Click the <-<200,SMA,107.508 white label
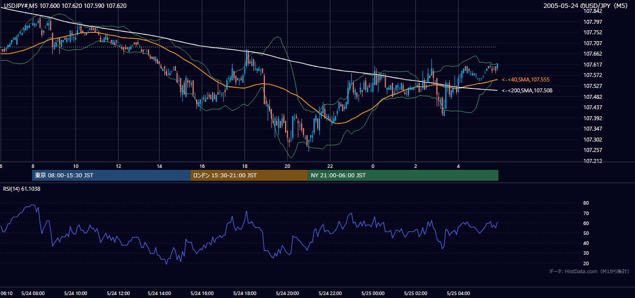 pos(527,90)
